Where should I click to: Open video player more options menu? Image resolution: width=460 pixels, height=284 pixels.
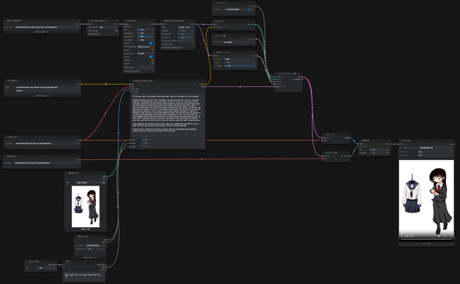451,236
